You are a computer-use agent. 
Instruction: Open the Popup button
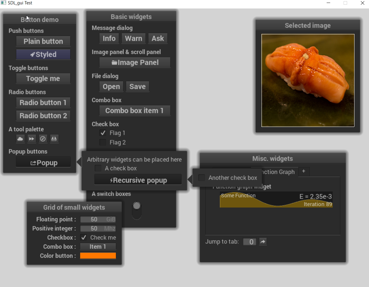(x=43, y=162)
